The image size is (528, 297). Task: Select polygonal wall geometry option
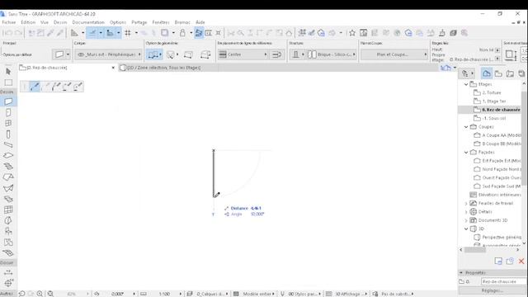pos(205,54)
